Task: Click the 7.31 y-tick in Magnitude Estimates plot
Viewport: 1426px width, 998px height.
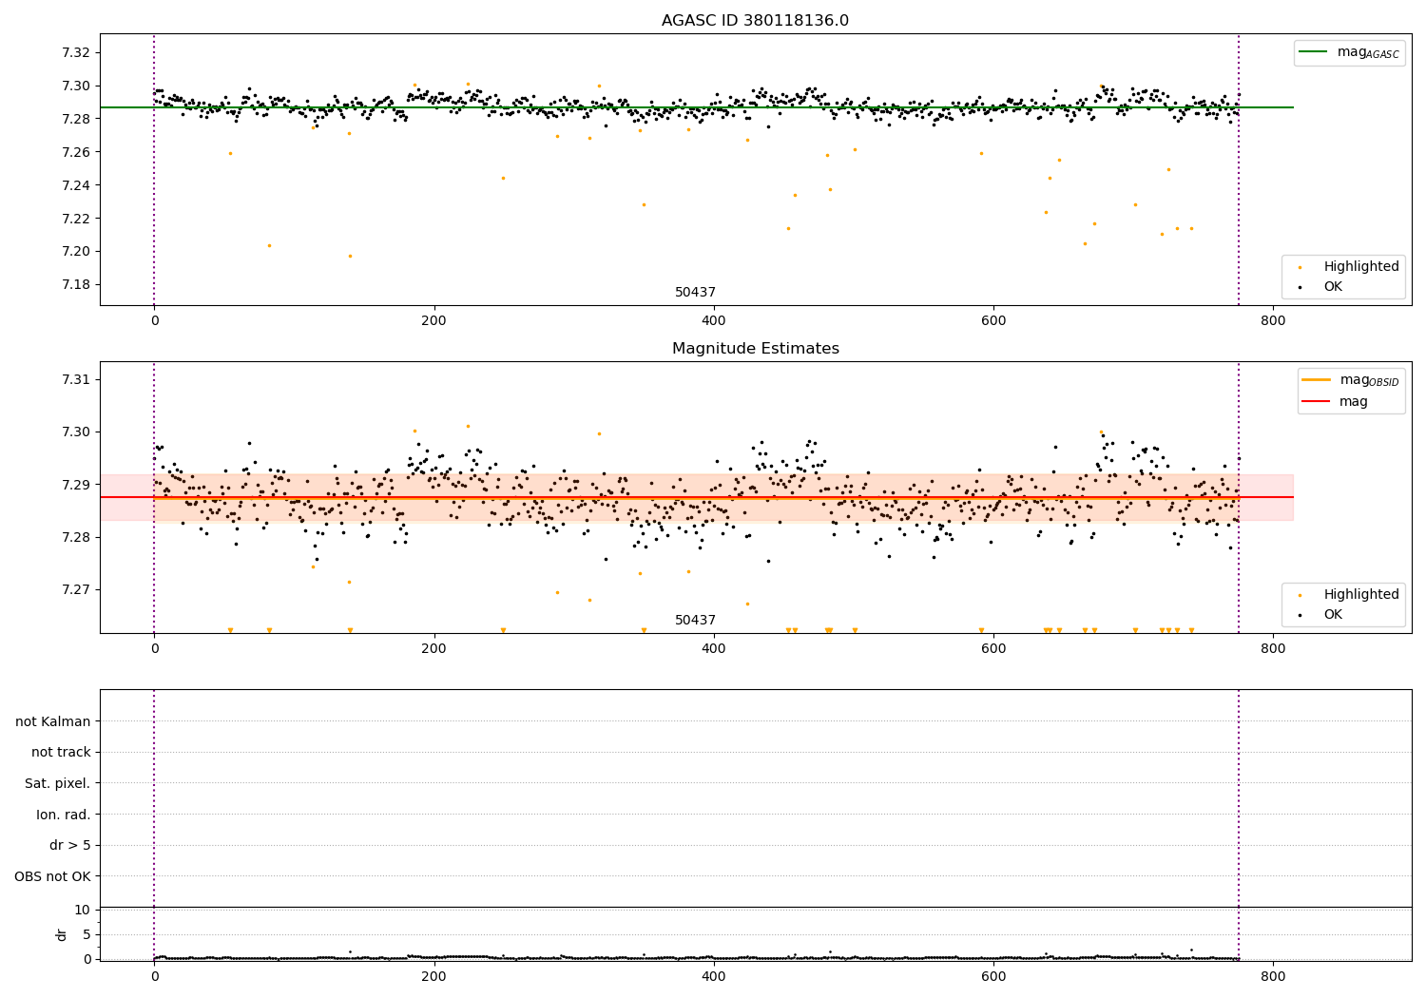Action: (74, 379)
